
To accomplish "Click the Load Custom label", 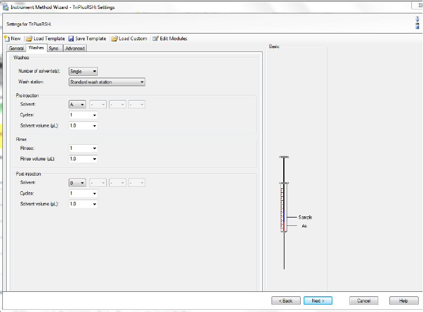I will 133,39.
